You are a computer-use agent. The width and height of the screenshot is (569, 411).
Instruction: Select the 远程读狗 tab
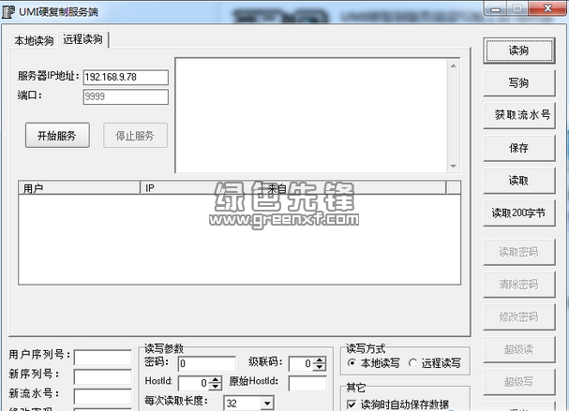point(83,39)
